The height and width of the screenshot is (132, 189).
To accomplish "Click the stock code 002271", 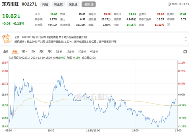I will click(x=29, y=4).
